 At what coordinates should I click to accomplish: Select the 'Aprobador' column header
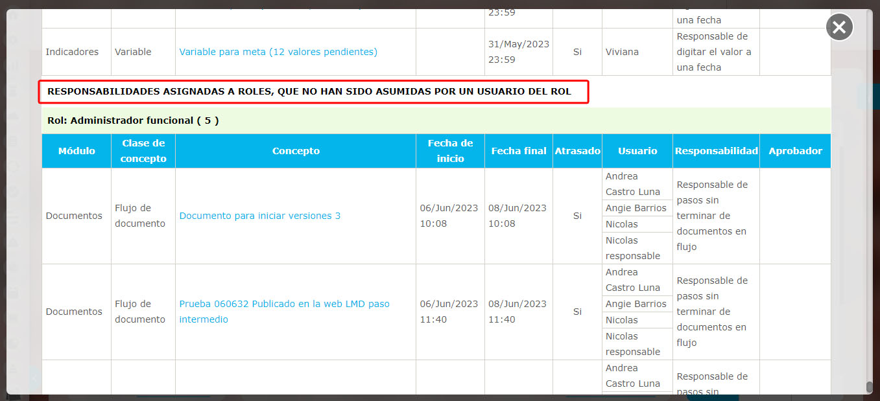(795, 151)
